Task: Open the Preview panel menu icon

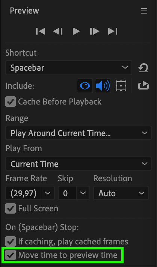Action: (x=144, y=11)
